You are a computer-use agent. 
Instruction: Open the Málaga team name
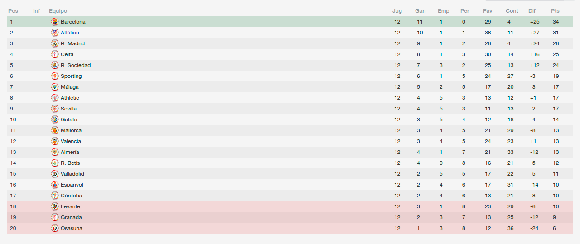(70, 87)
